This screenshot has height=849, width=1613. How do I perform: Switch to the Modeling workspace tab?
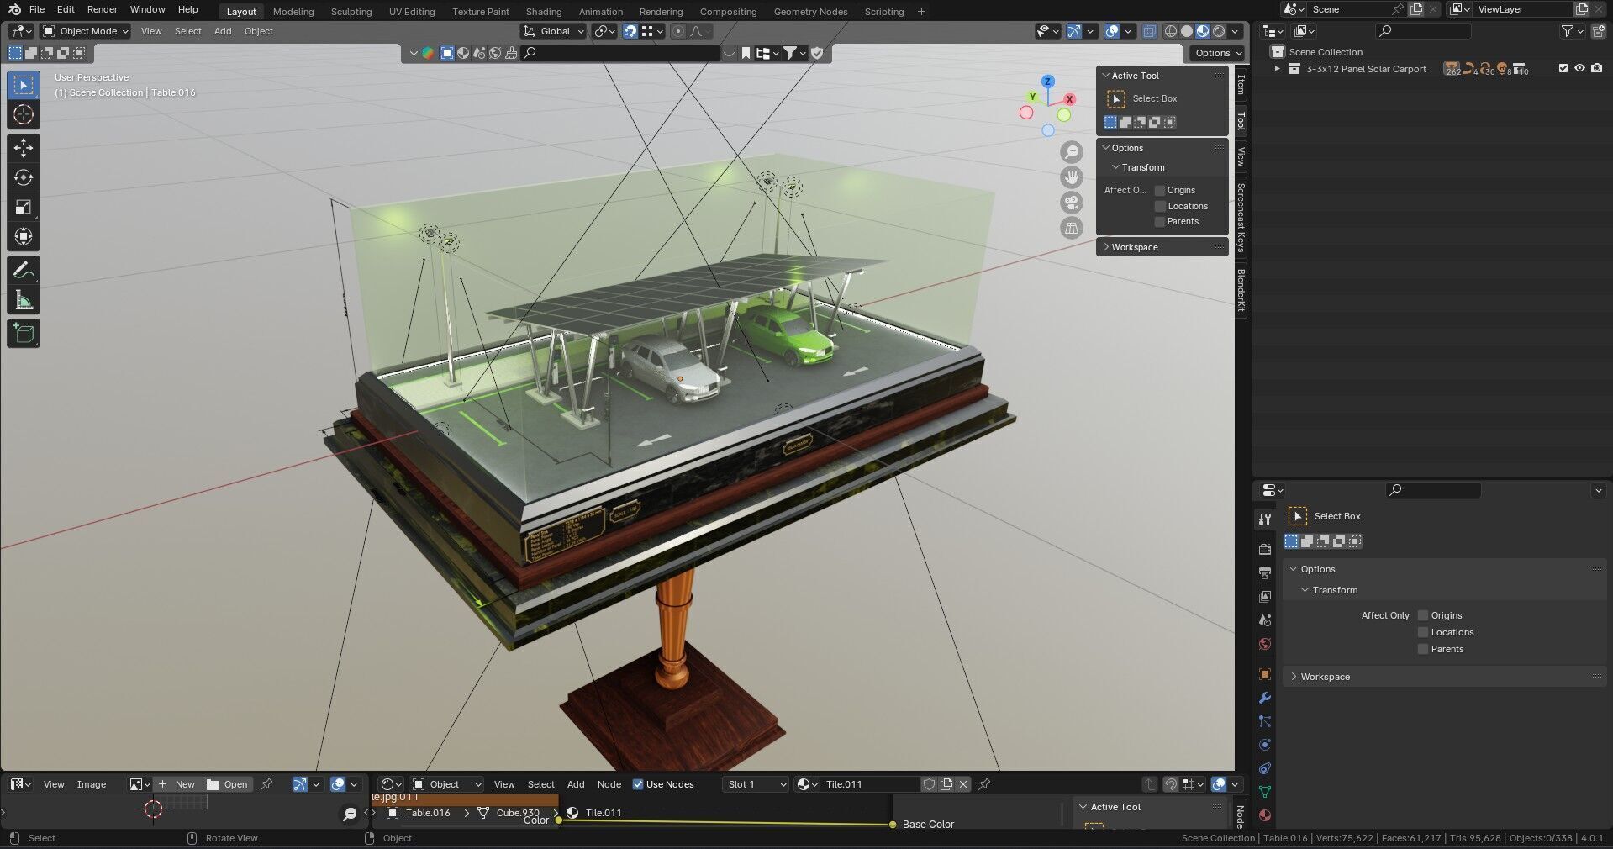tap(293, 12)
